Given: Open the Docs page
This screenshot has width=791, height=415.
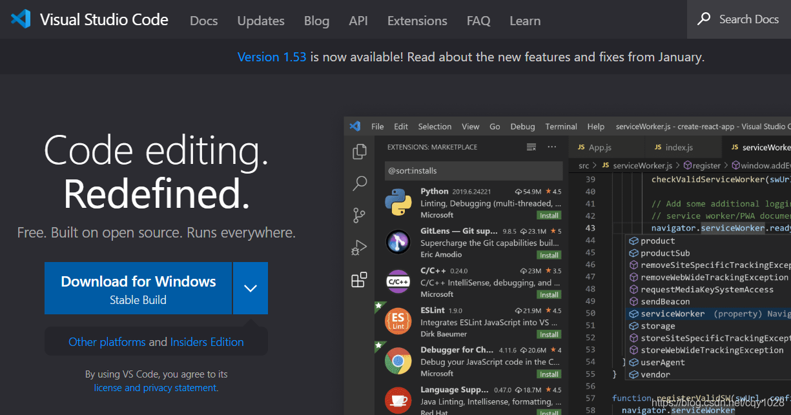Looking at the screenshot, I should [x=204, y=21].
